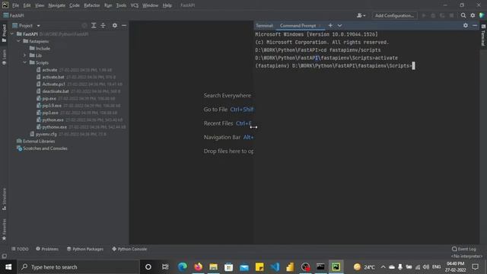Open Search Everywhere magnifier icon

463,15
